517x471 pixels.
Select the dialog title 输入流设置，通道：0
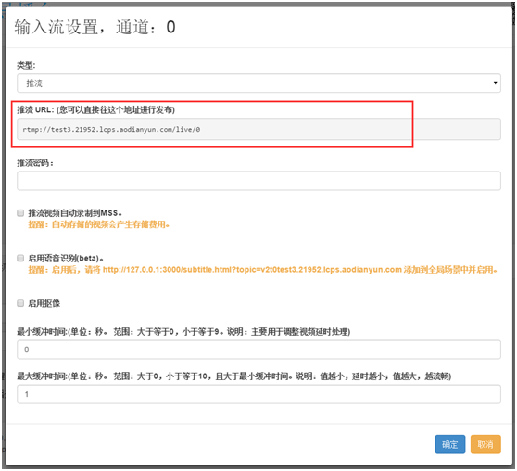click(x=95, y=27)
